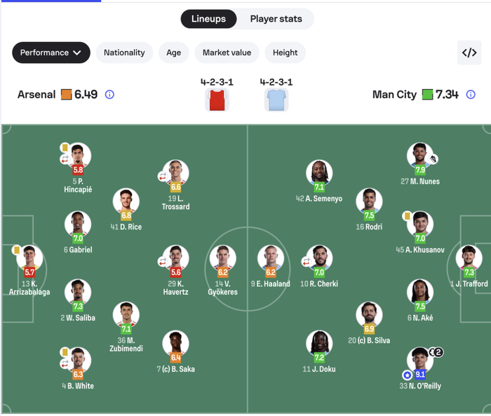Select the Nationality filter

[x=124, y=53]
